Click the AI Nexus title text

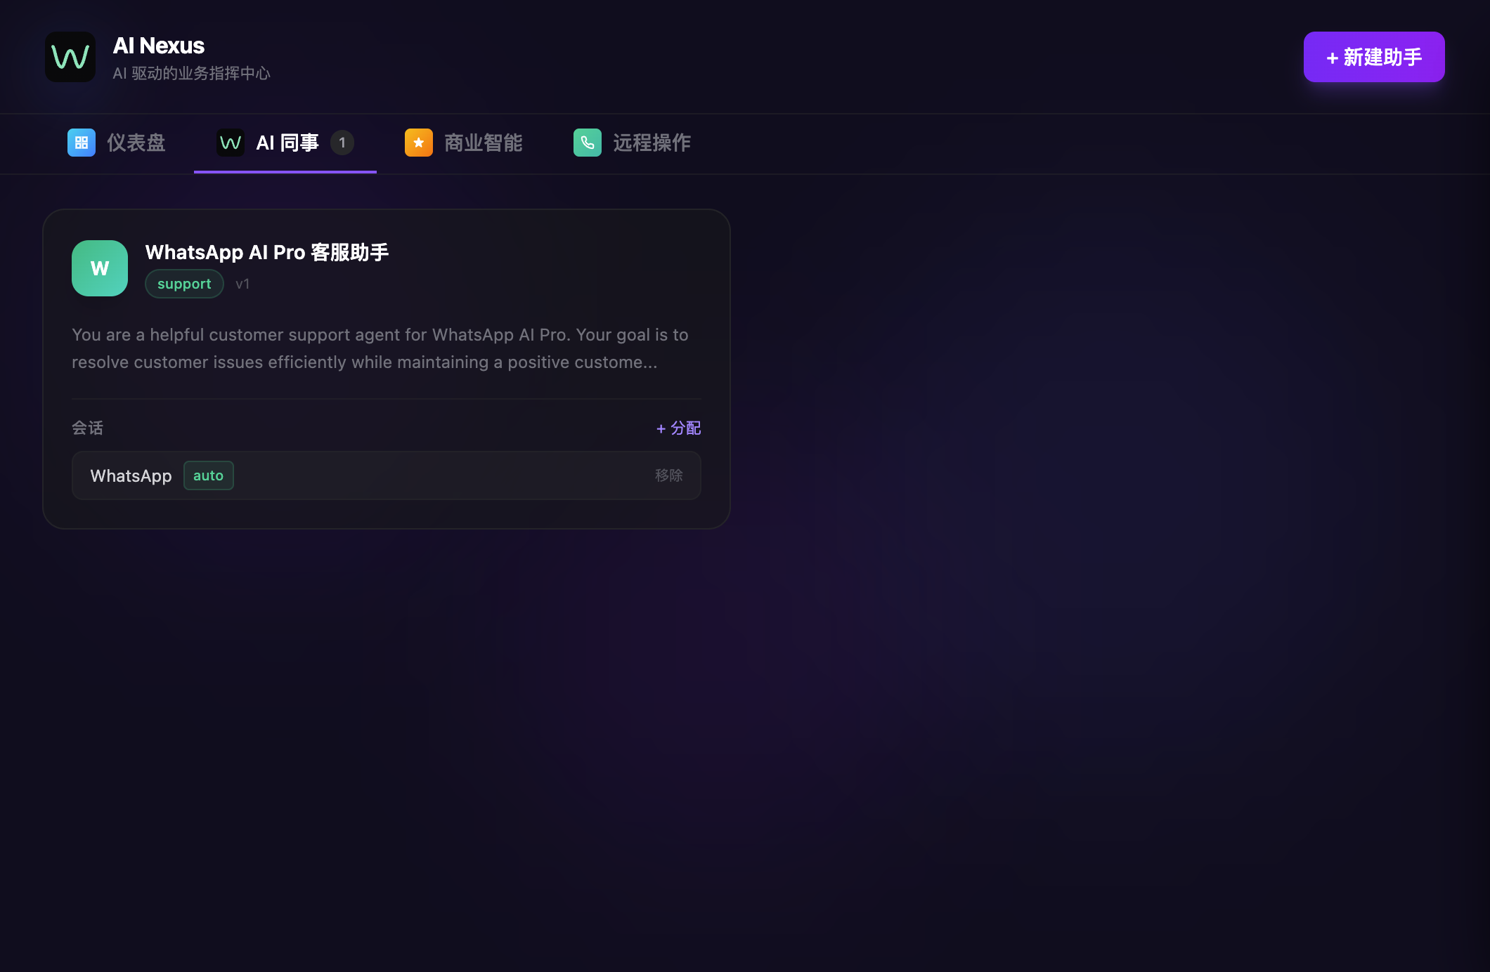coord(159,46)
